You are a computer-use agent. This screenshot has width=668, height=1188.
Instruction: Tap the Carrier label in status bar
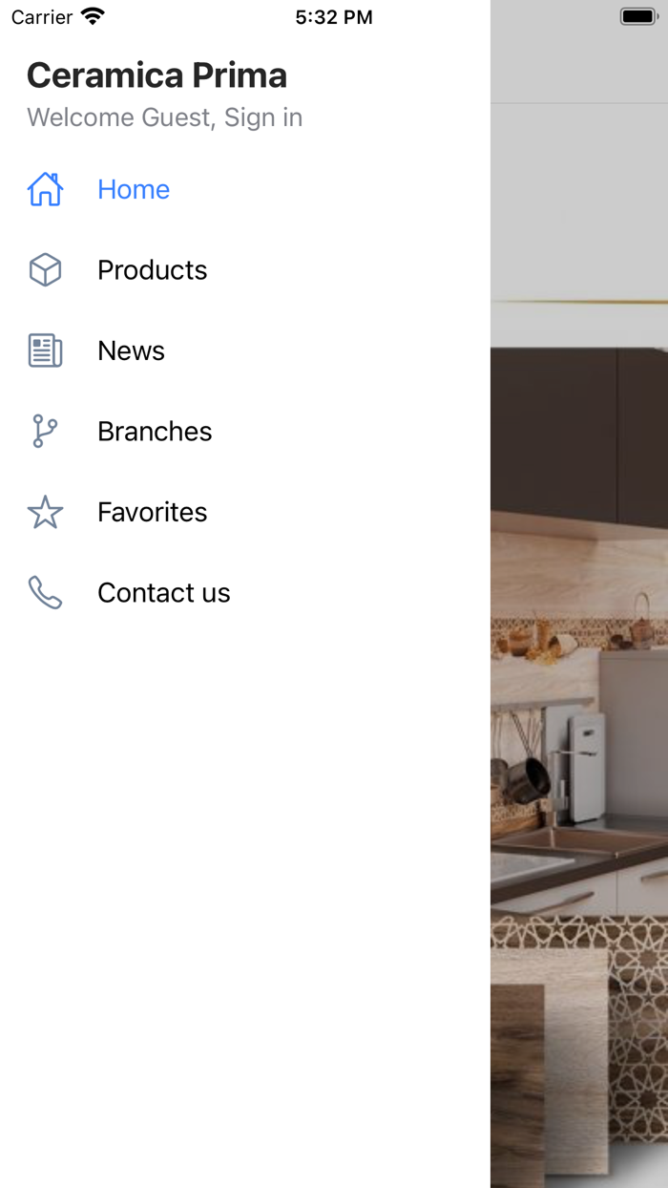coord(42,17)
